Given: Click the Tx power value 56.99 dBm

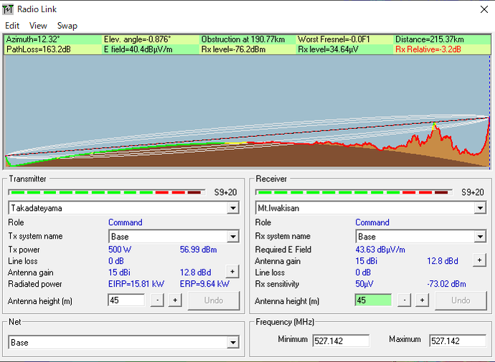Looking at the screenshot, I should point(198,249).
